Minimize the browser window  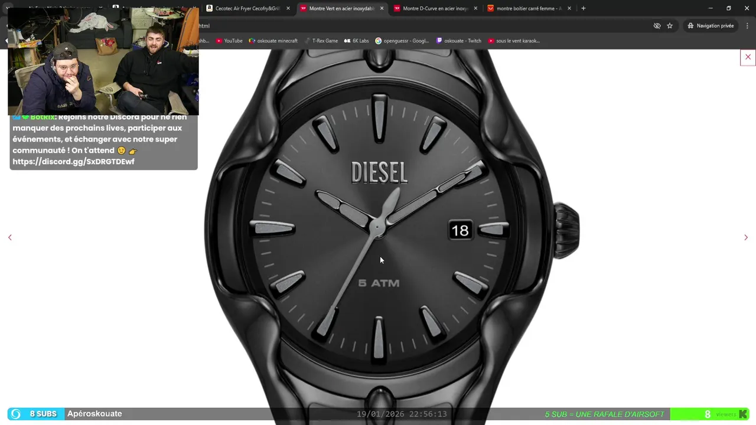[711, 8]
